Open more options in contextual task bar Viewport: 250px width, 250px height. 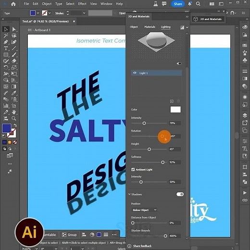pyautogui.click(x=114, y=235)
